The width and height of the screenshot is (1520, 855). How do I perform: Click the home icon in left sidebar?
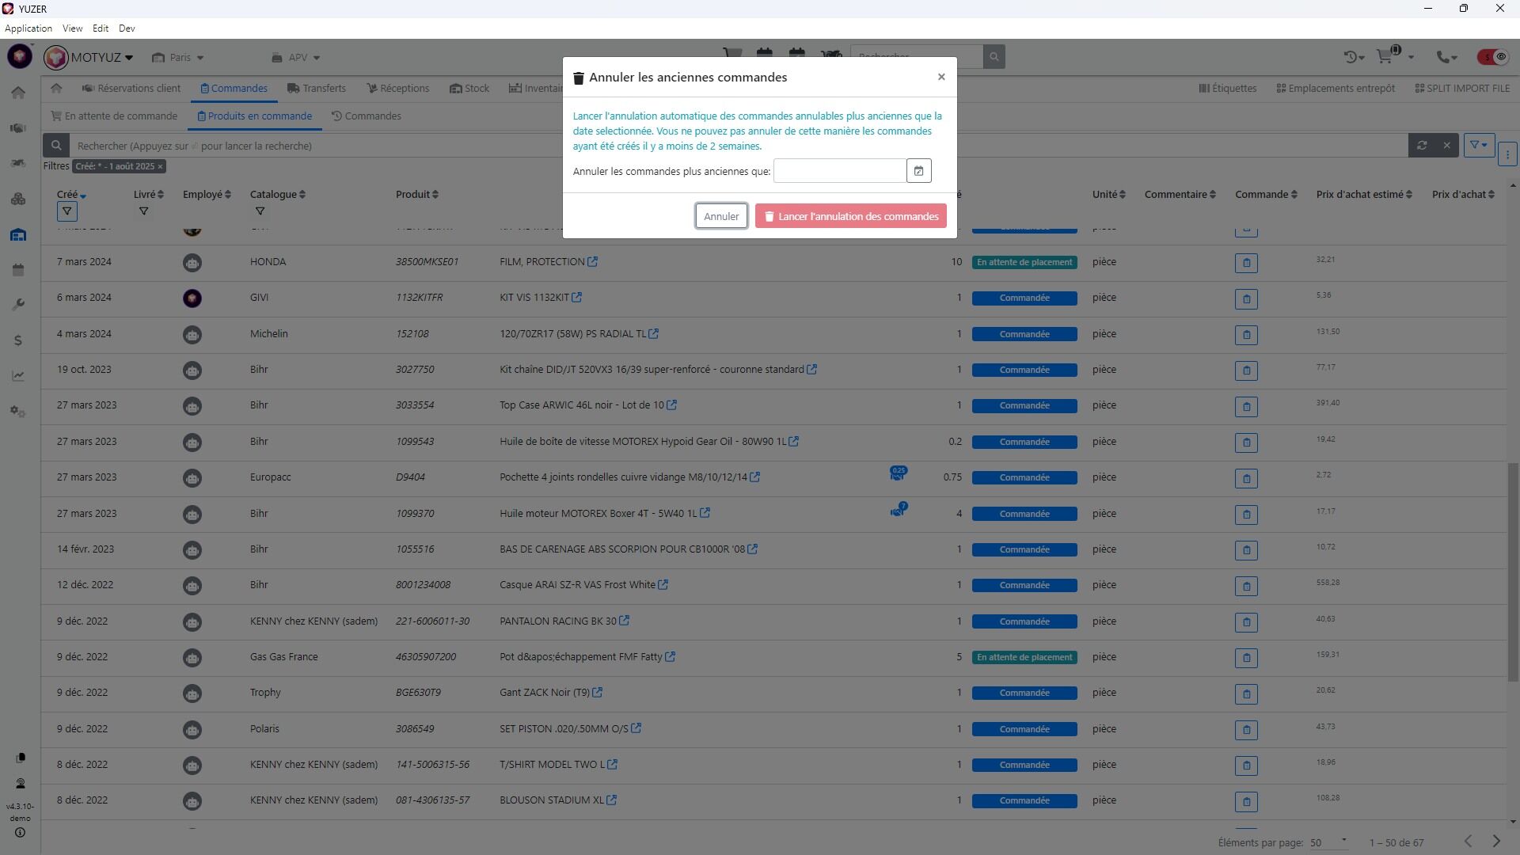coord(18,93)
